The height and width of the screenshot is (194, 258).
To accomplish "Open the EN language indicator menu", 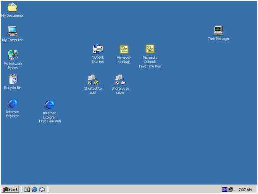I will point(224,189).
